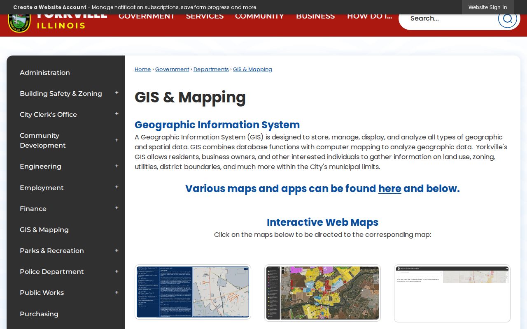
Task: Open the How Do I... menu
Action: point(369,16)
